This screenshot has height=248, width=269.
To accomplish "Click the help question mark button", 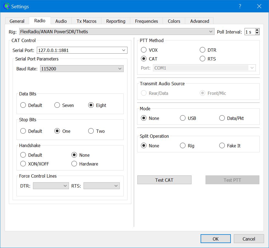I will (240, 6).
